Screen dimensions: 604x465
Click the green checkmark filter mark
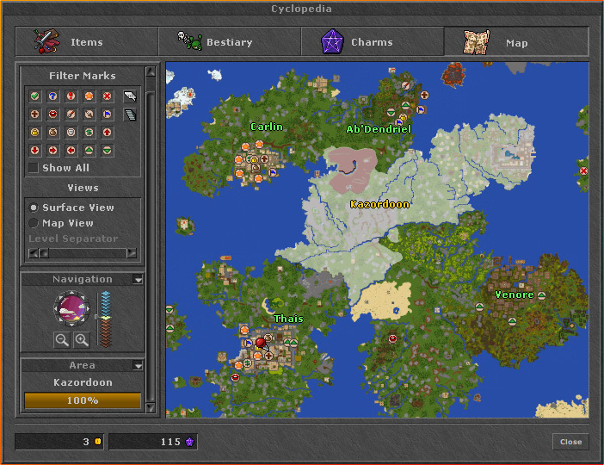(x=35, y=96)
